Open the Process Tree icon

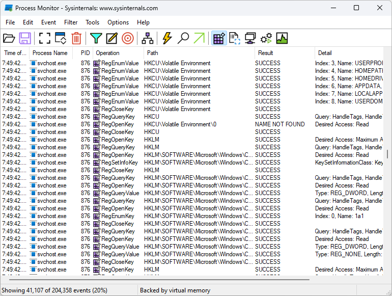[147, 38]
